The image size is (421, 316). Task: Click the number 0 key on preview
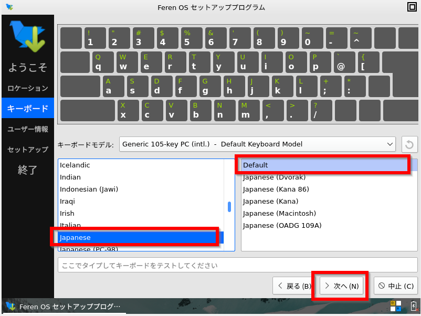pyautogui.click(x=312, y=38)
